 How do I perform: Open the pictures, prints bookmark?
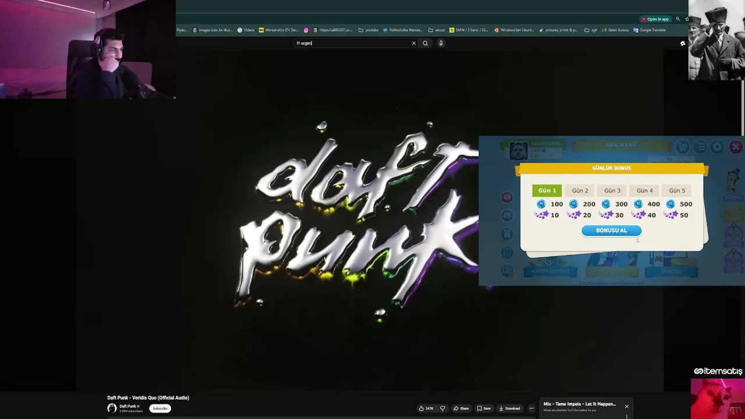[x=559, y=30]
